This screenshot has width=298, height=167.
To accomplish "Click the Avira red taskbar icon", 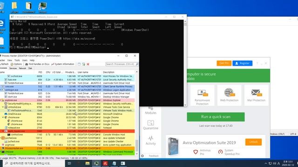I will click(x=105, y=163).
